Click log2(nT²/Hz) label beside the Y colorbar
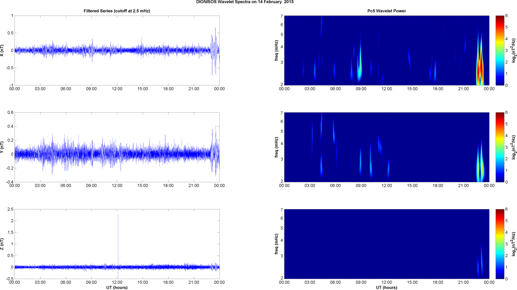517x290 pixels. coord(514,147)
